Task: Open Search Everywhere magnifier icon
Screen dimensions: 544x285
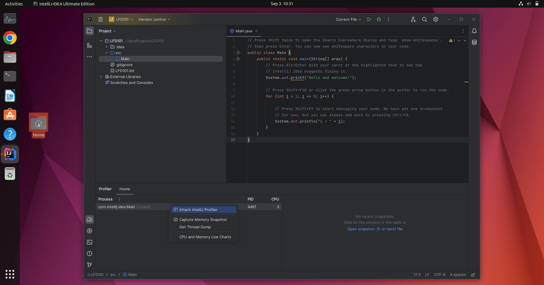Action: click(x=424, y=19)
